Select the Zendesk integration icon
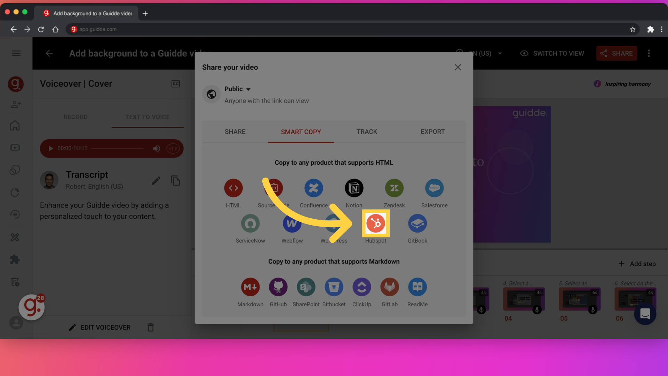This screenshot has height=376, width=668. 394,188
